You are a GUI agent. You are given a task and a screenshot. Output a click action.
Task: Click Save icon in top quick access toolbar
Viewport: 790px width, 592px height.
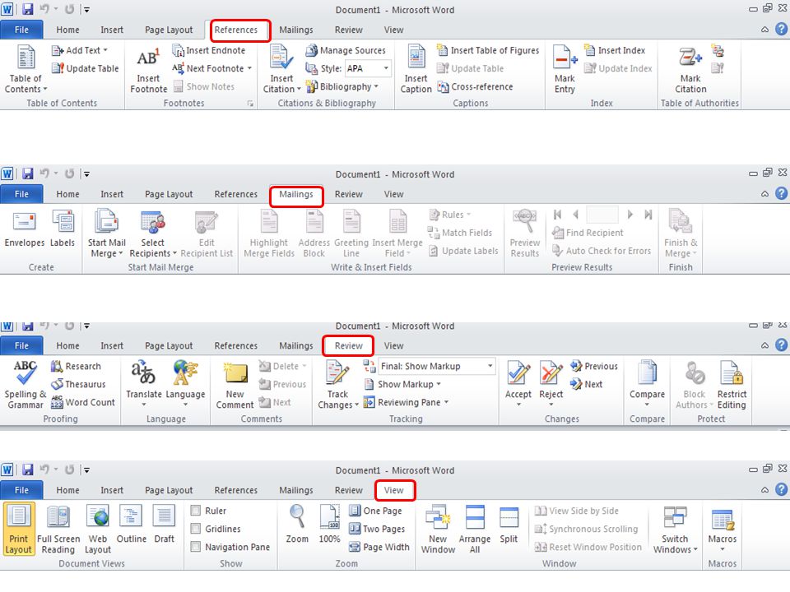point(28,9)
